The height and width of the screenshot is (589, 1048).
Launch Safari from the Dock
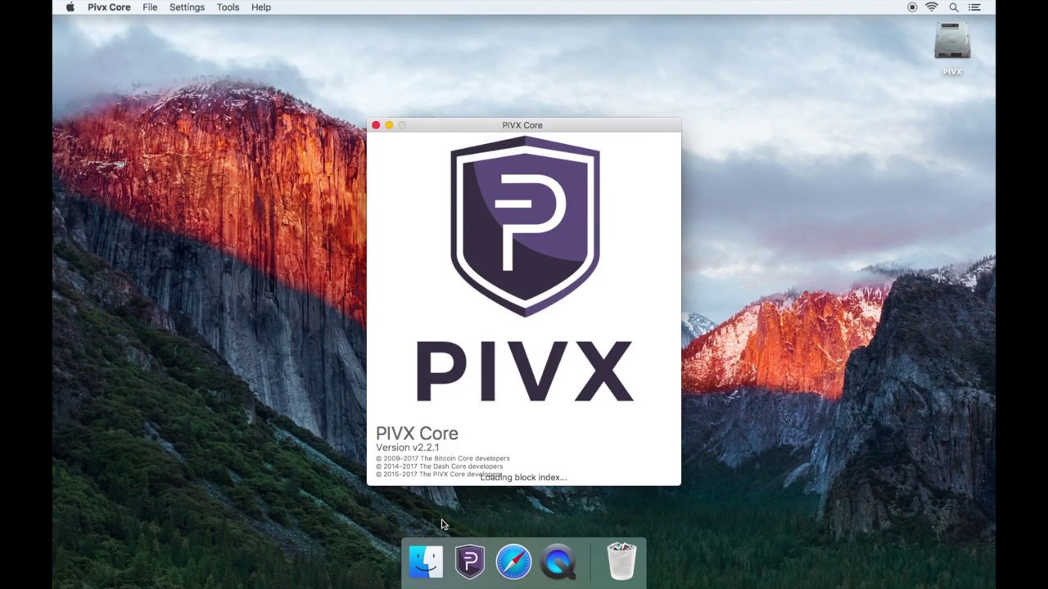[514, 562]
